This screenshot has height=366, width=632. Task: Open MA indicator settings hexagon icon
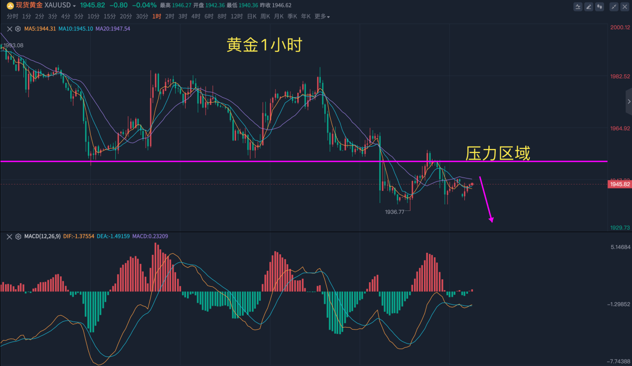pyautogui.click(x=18, y=29)
